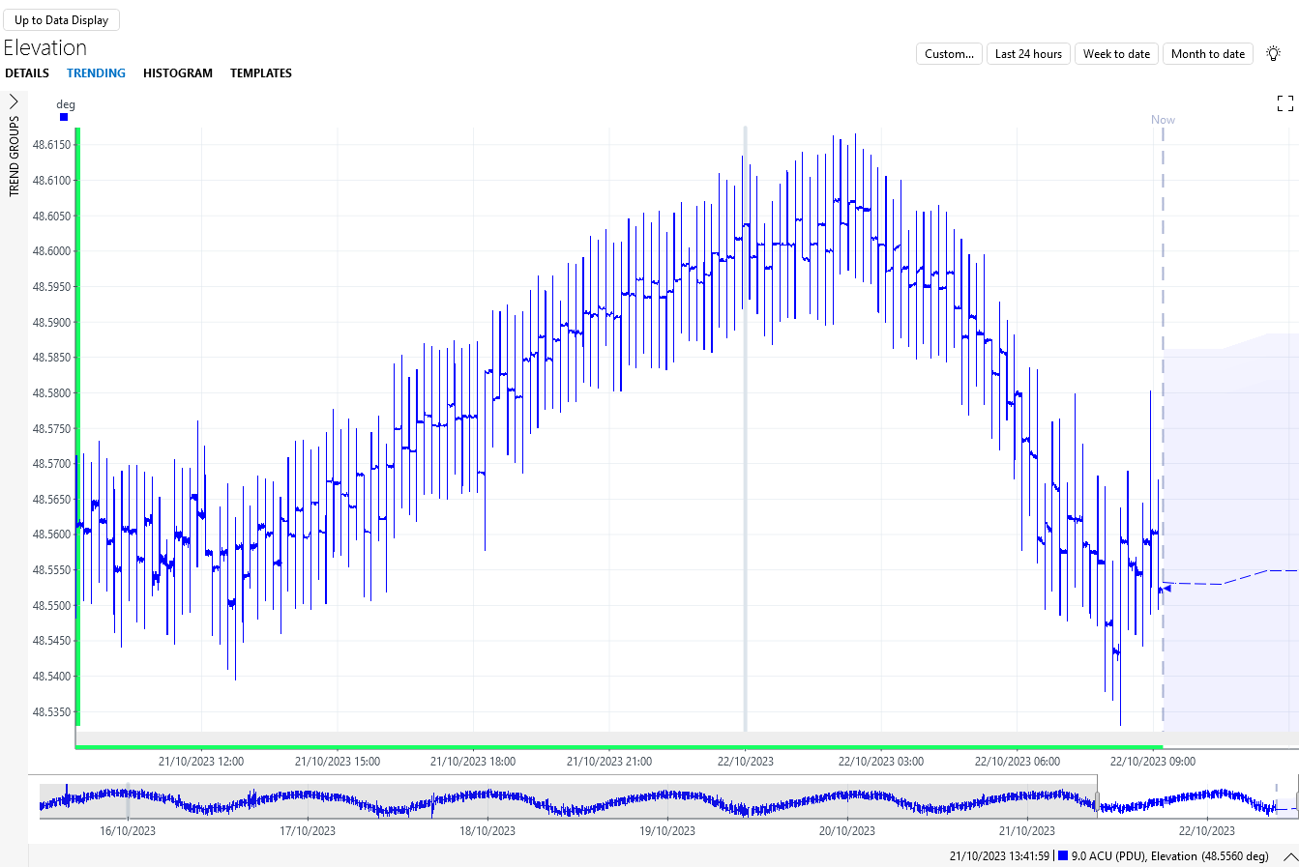
Task: Enter full screen chart mode icon
Action: point(1285,103)
